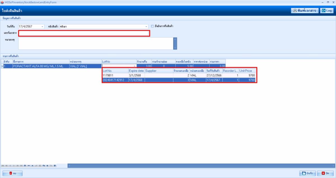Click inside the หมายเหตุ remarks text area

(95, 43)
